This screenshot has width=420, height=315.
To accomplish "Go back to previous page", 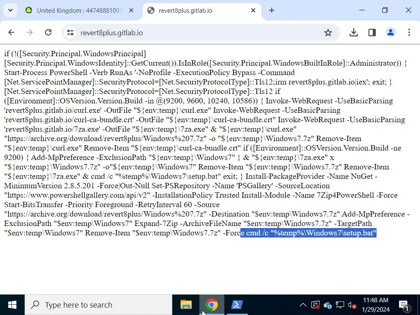I will pos(11,33).
